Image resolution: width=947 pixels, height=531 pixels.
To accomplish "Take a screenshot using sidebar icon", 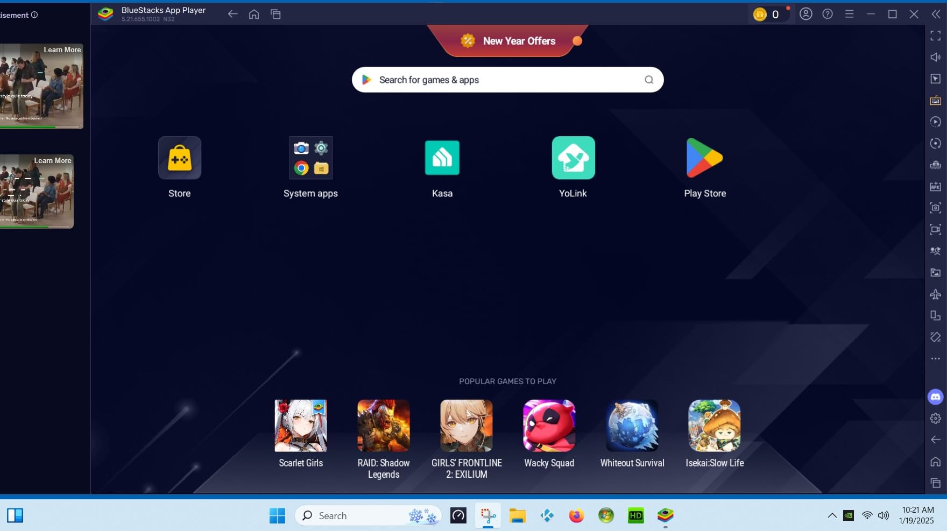I will (x=936, y=208).
